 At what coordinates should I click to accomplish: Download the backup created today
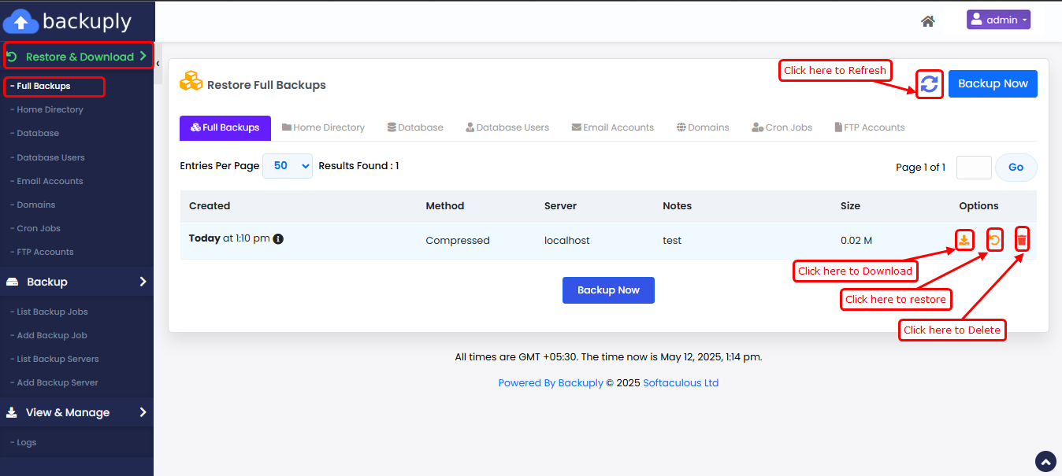964,240
